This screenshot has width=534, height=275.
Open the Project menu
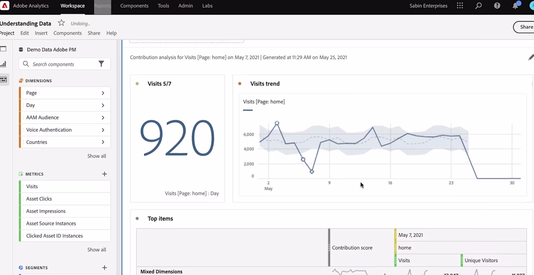point(7,33)
